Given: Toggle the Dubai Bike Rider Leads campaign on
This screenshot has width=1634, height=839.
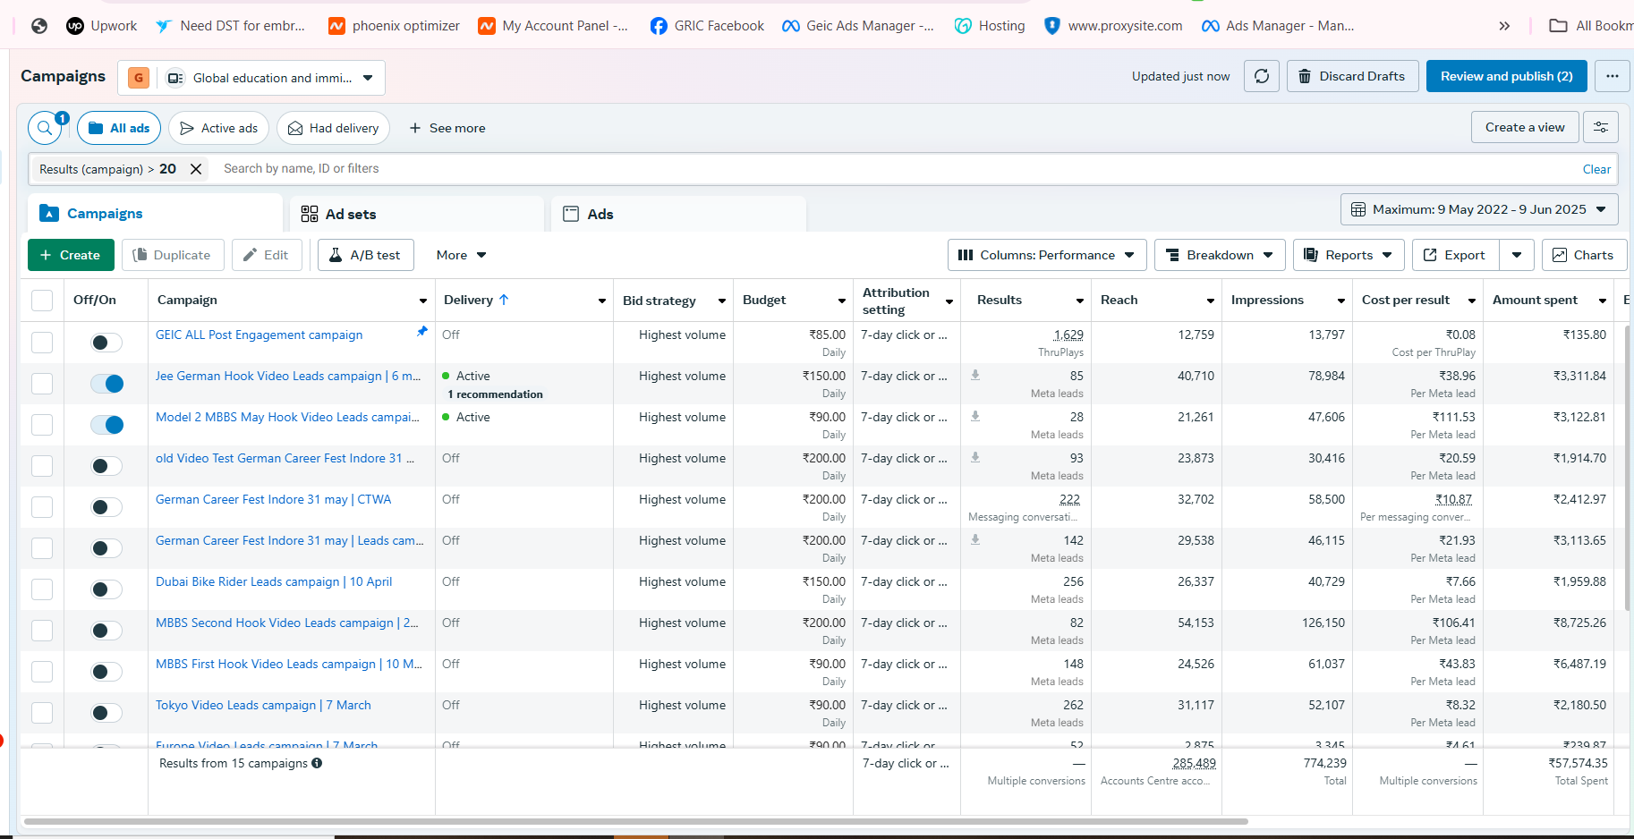Looking at the screenshot, I should coord(106,589).
